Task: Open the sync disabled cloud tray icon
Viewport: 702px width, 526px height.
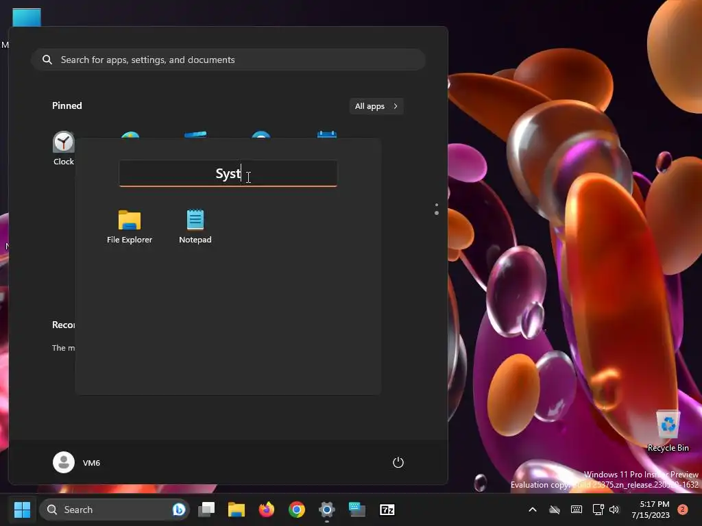Action: click(555, 510)
